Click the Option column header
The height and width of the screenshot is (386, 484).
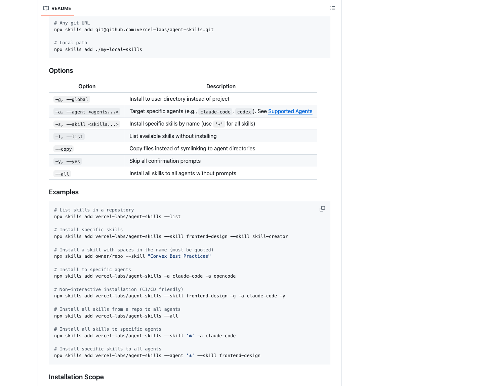87,86
